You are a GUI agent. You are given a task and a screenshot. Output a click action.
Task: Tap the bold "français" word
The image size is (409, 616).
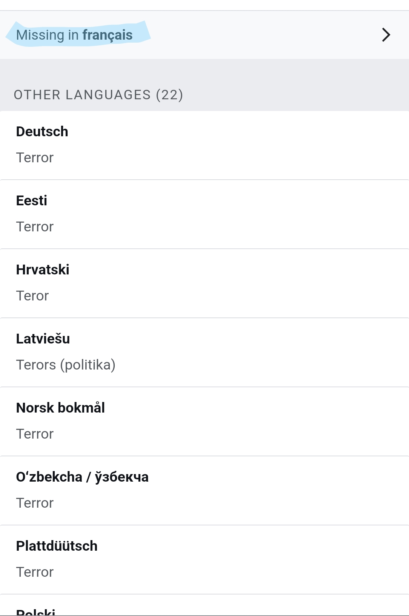point(108,35)
